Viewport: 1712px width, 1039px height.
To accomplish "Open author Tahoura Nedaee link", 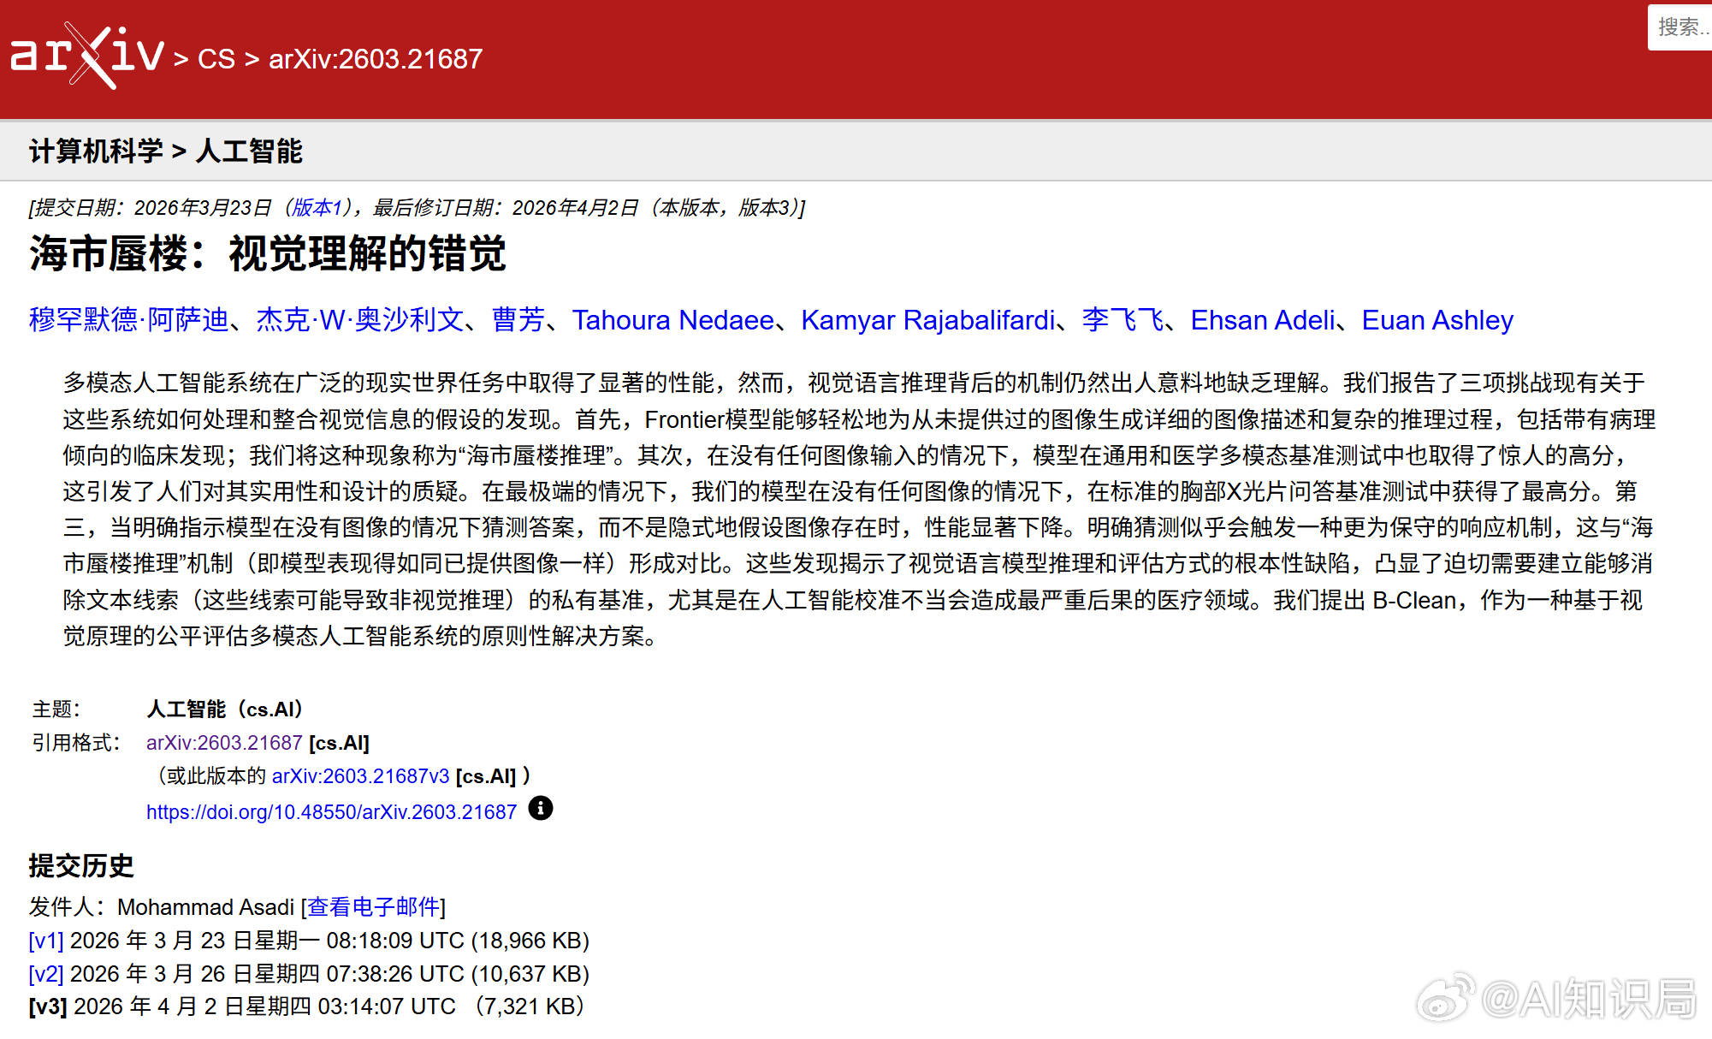I will [672, 320].
